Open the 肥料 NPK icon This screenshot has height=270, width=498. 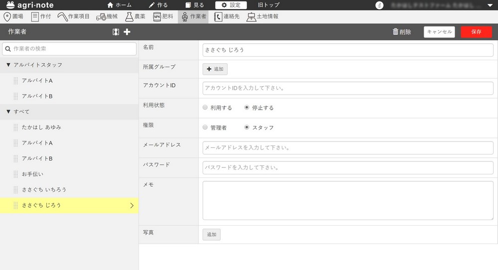coord(157,16)
